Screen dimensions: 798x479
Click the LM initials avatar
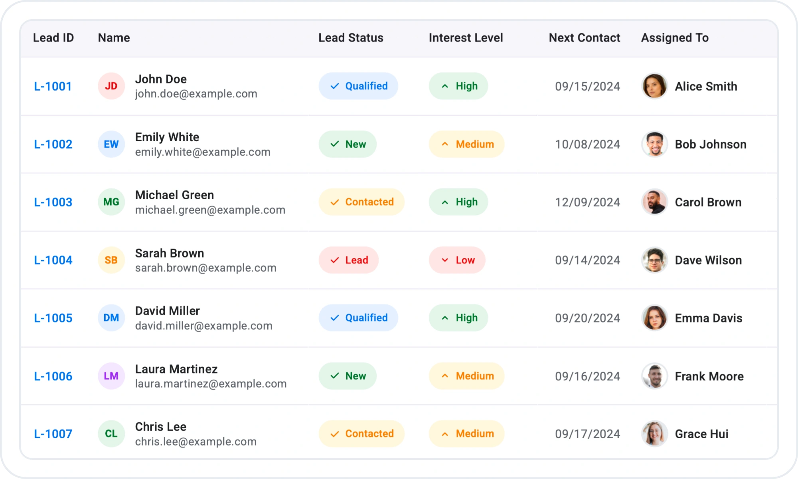coord(111,376)
